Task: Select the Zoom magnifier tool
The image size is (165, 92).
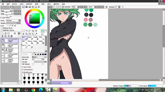Action: tap(27, 34)
